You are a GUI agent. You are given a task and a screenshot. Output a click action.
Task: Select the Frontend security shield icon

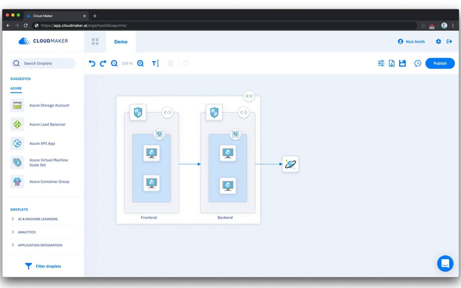click(x=138, y=112)
